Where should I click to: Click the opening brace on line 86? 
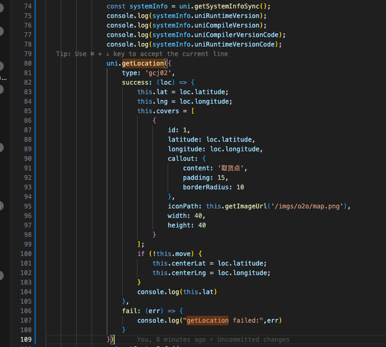[x=154, y=121]
